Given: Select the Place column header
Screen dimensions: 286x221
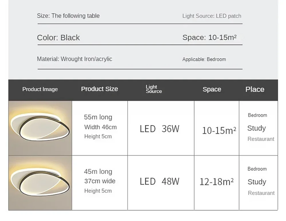Looking at the screenshot, I should point(255,89).
